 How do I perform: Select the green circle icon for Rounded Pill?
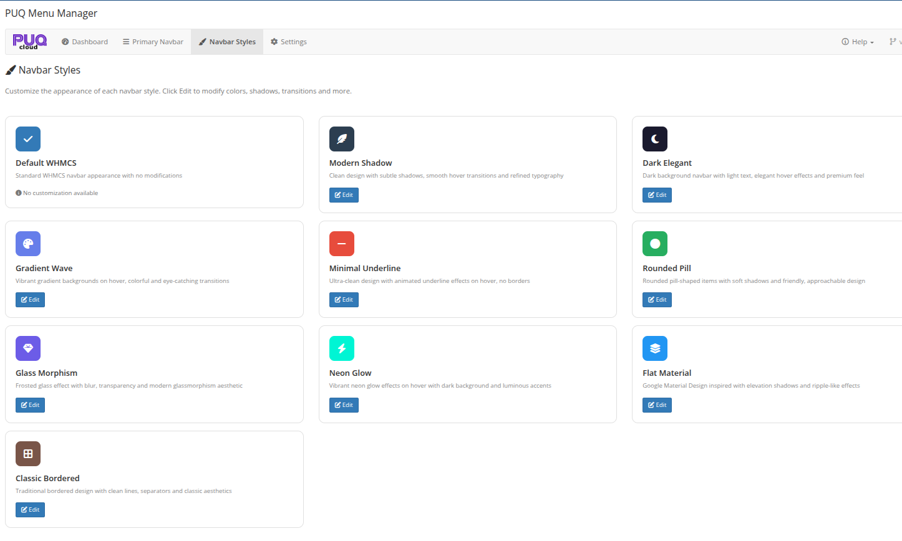[x=654, y=243]
